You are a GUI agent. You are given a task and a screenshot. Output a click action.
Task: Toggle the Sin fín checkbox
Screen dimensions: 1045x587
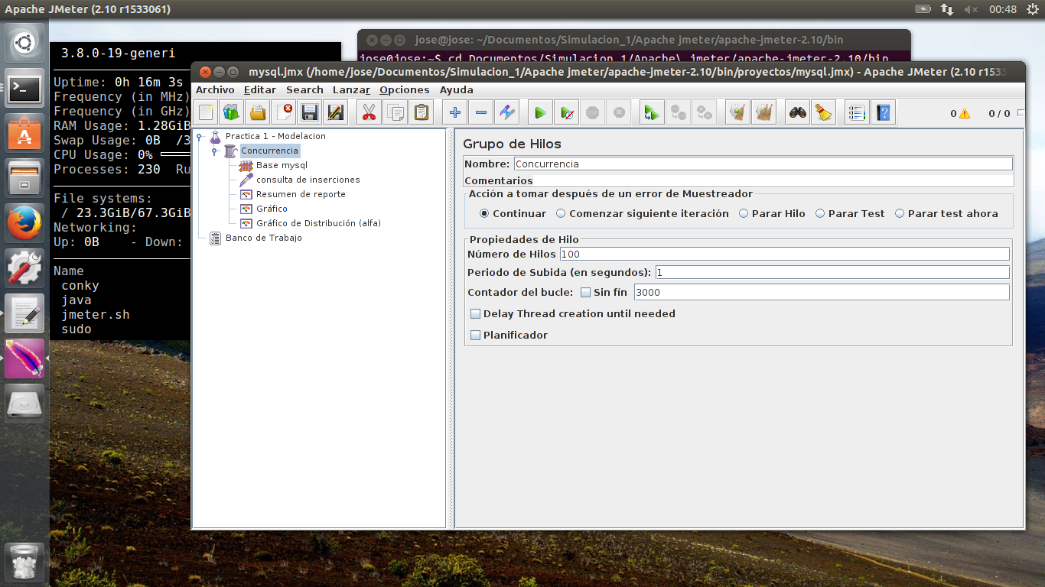(586, 292)
